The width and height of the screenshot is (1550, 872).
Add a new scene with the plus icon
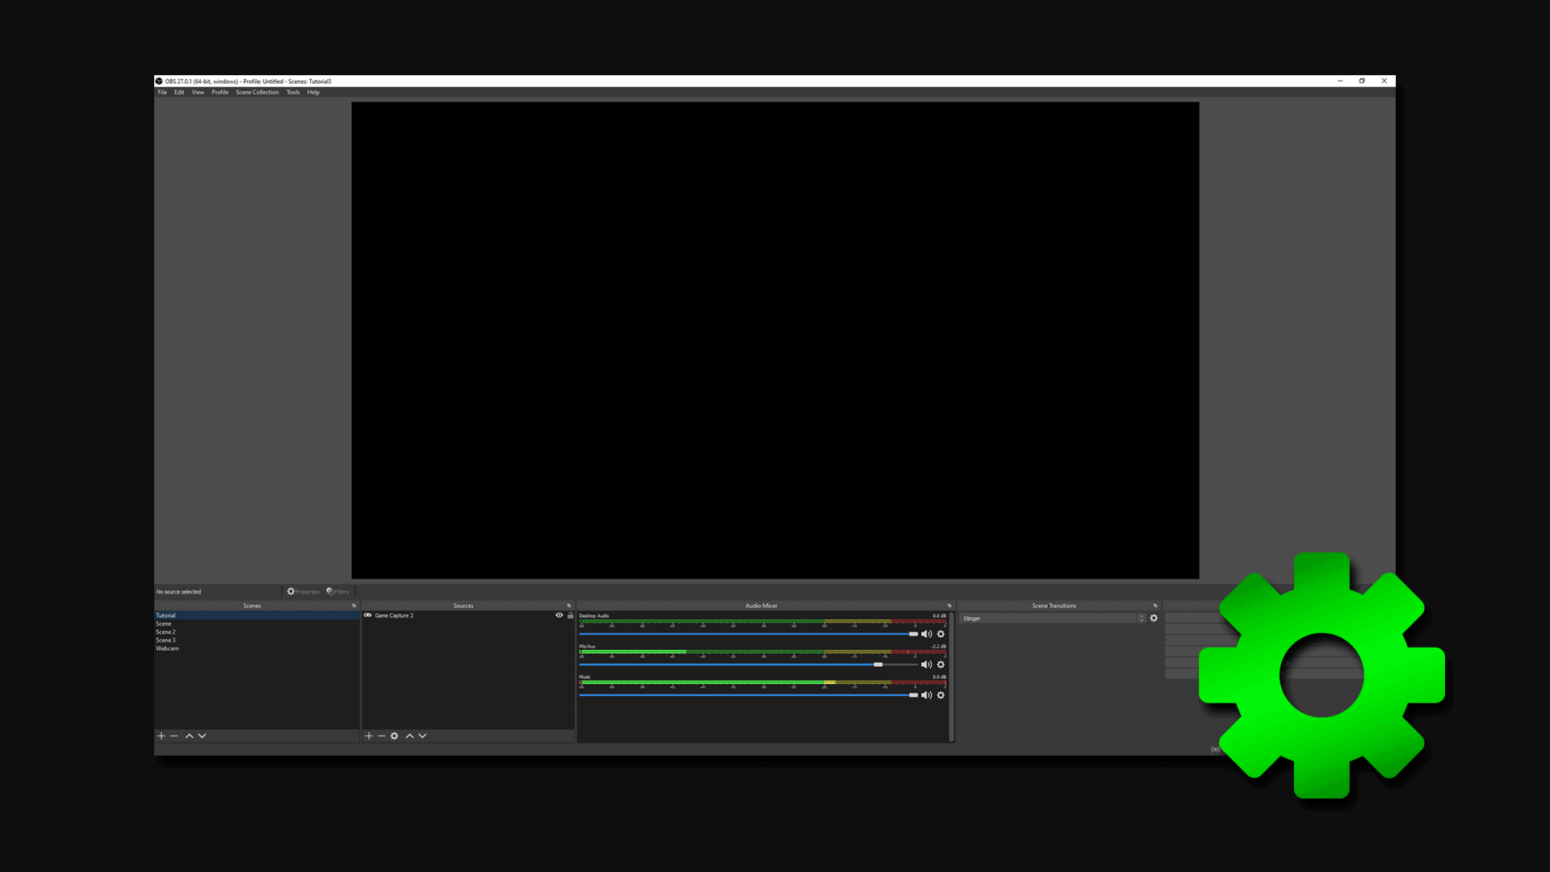click(x=161, y=736)
